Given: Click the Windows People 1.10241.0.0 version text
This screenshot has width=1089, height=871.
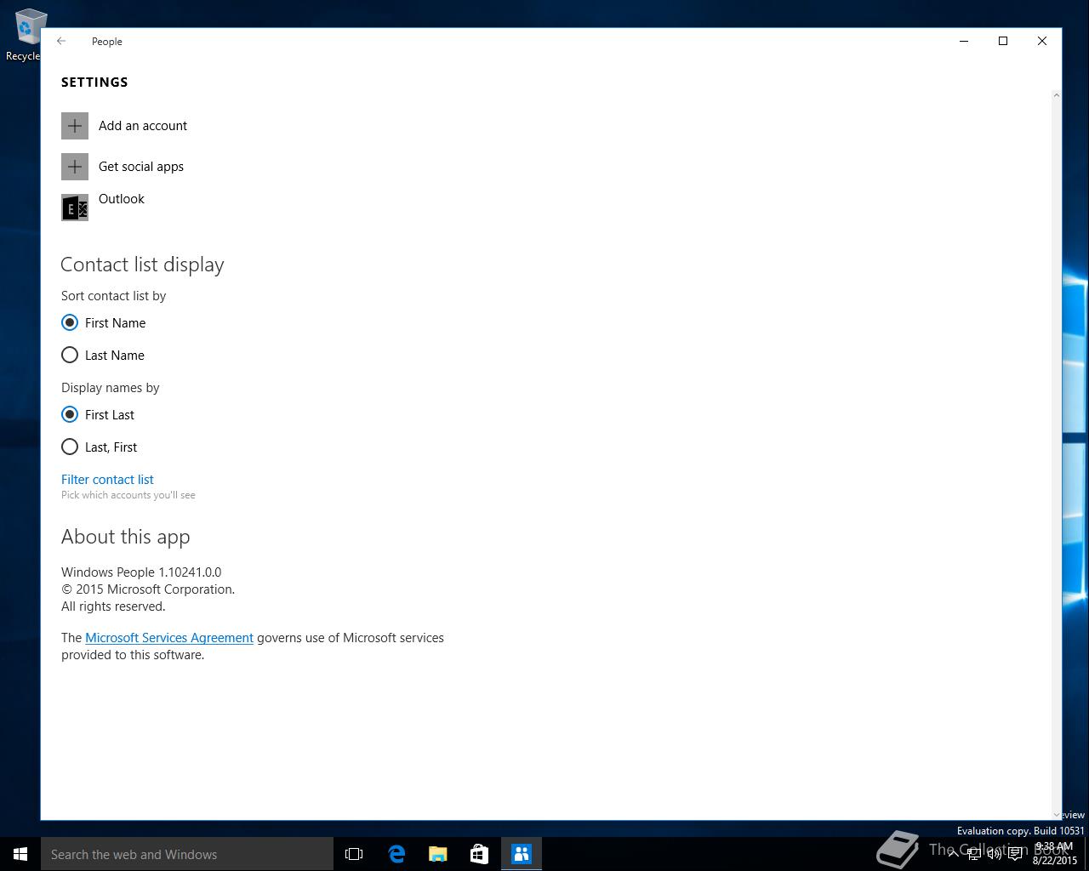Looking at the screenshot, I should coord(141,572).
